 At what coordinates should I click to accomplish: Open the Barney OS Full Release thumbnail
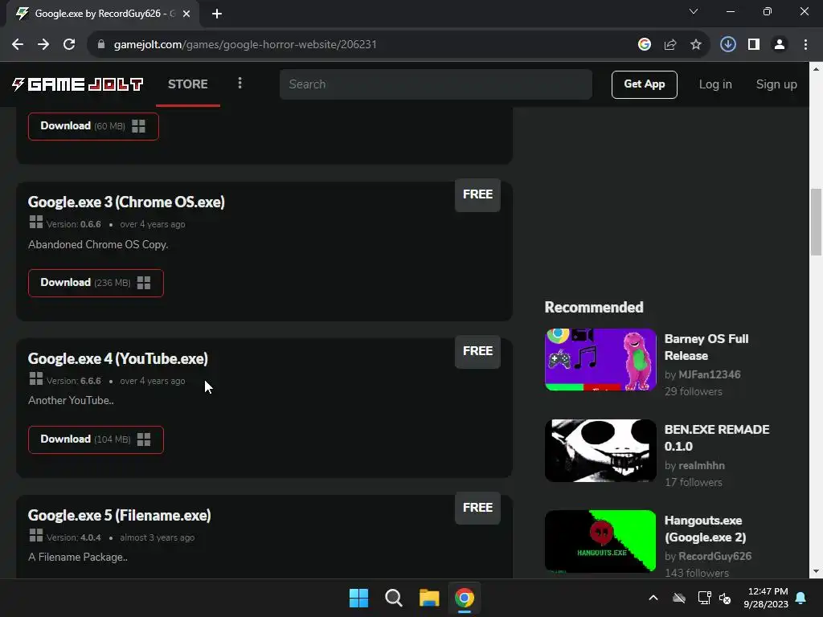click(600, 360)
